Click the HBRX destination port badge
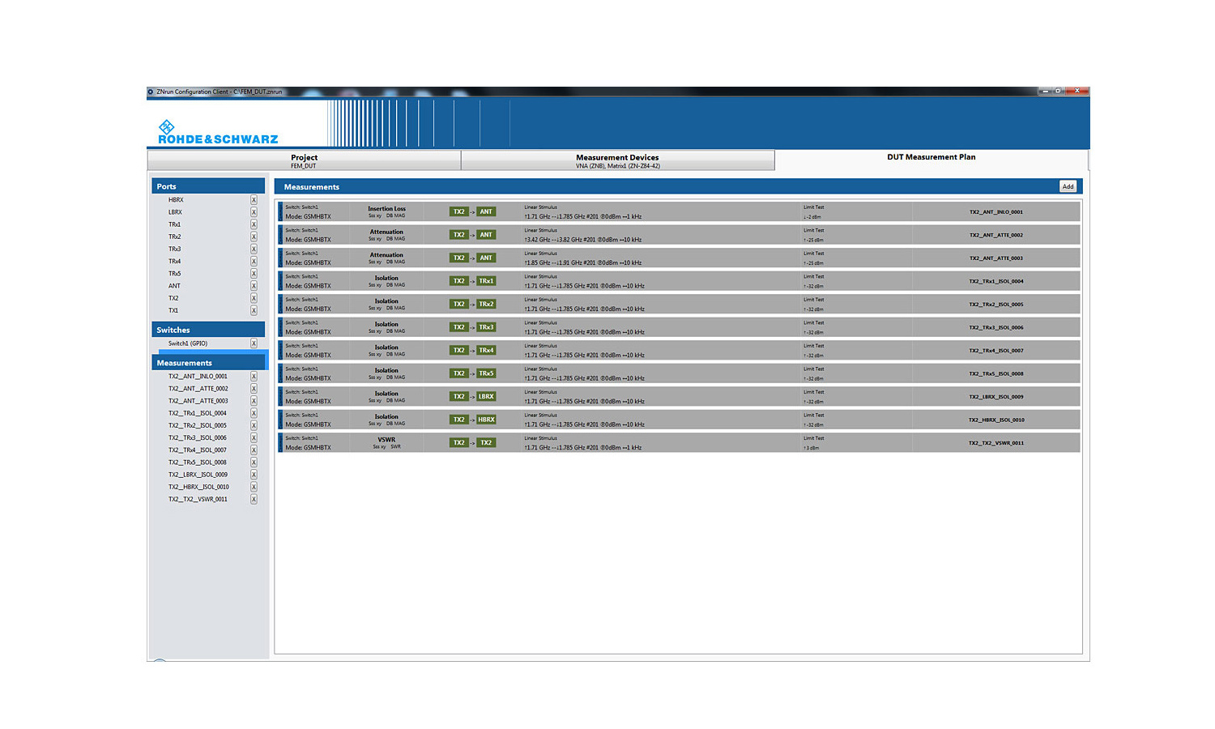The width and height of the screenshot is (1215, 729). click(x=486, y=420)
